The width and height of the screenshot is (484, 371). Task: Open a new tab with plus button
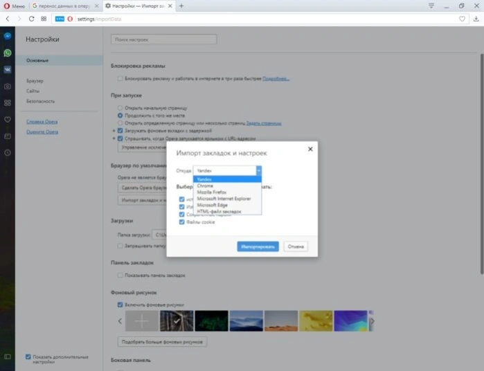pyautogui.click(x=181, y=6)
